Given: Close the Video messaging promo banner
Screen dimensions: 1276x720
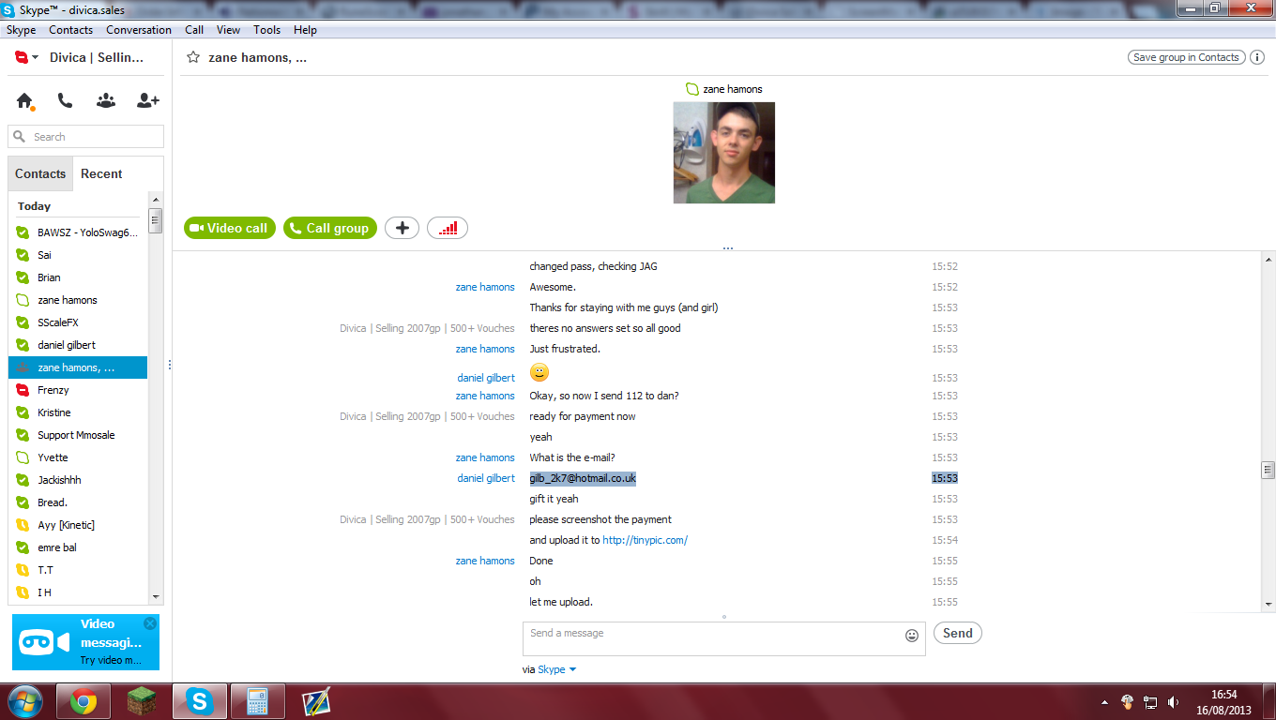Looking at the screenshot, I should coord(150,623).
